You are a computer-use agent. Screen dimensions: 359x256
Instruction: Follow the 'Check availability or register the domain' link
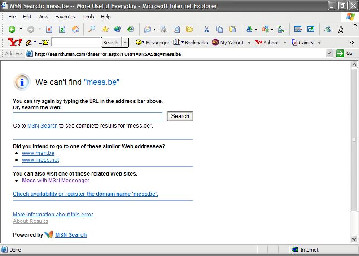85,194
